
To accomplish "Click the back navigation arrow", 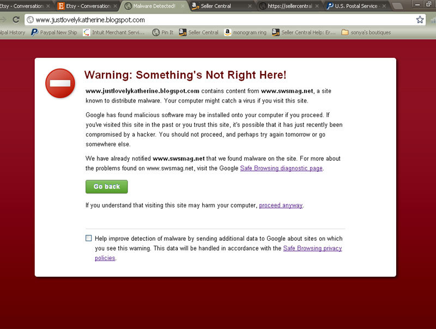I will tap(3, 20).
